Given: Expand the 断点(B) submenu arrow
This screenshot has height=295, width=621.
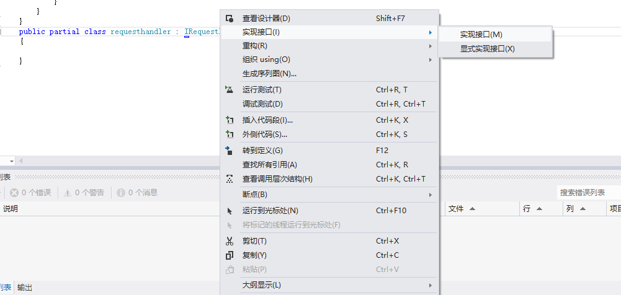Looking at the screenshot, I should click(x=430, y=195).
